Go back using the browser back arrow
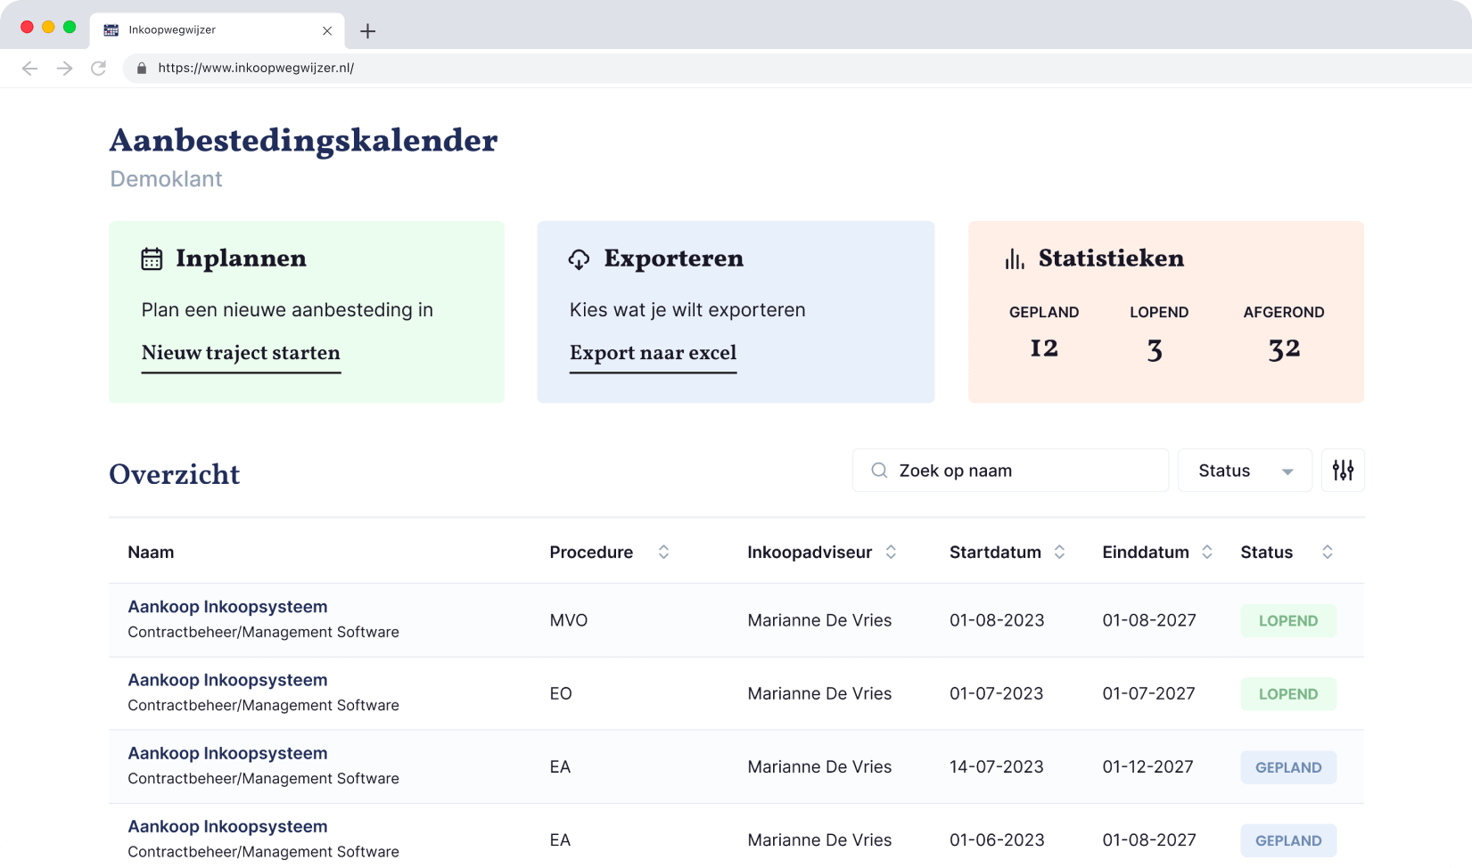This screenshot has height=868, width=1472. tap(29, 68)
